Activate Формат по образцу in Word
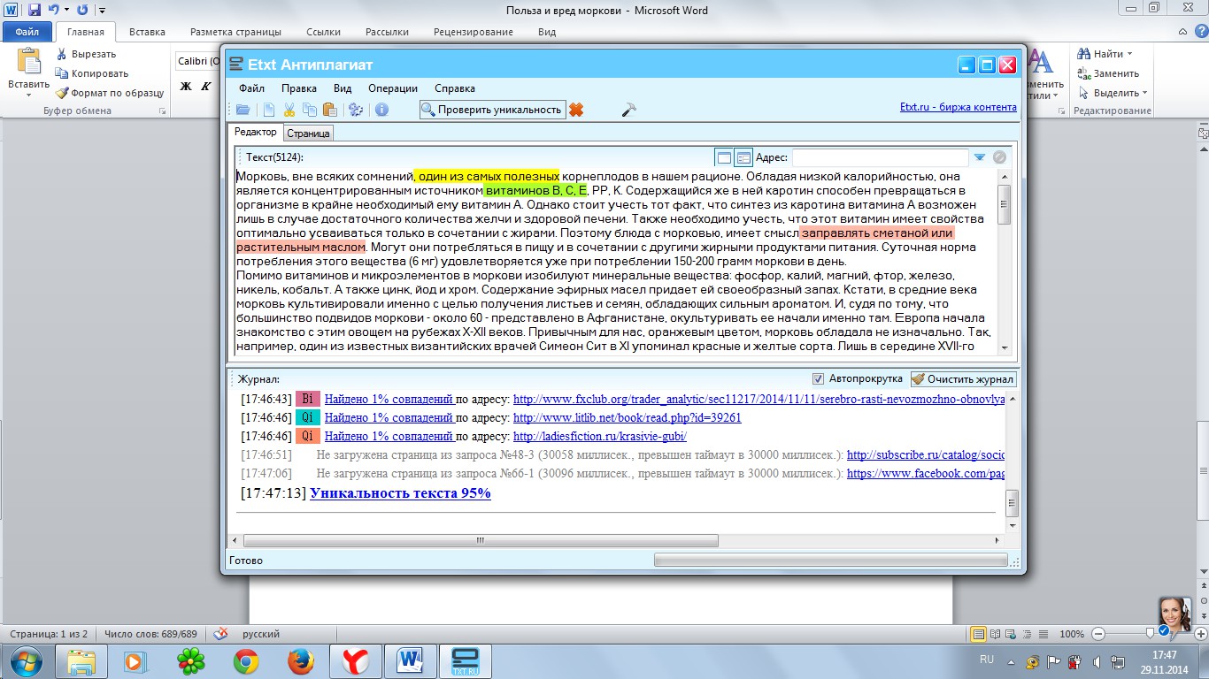This screenshot has width=1209, height=679. (110, 93)
